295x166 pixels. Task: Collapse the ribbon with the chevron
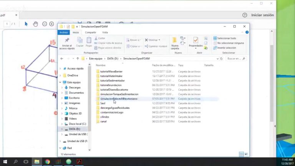tap(242, 32)
